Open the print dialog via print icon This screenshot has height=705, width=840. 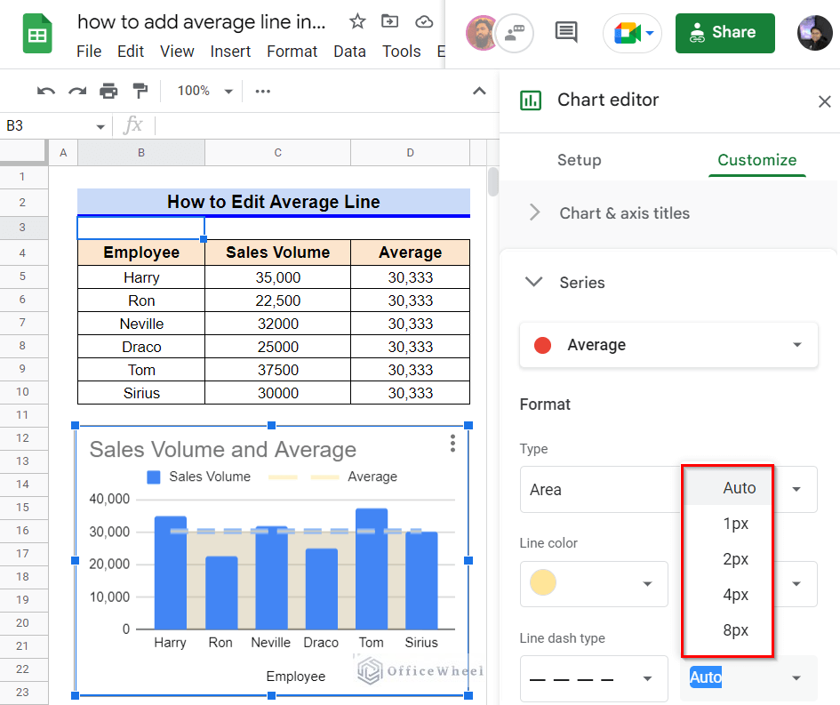click(108, 91)
